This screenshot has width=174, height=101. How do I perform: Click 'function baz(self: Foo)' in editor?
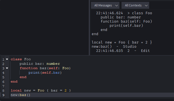pos(45,68)
